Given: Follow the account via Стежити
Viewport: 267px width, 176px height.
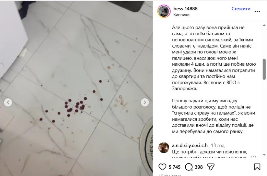Looking at the screenshot, I should point(241,9).
